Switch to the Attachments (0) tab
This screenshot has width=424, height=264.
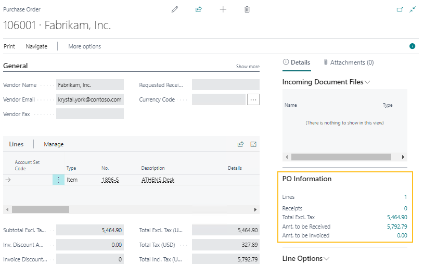tap(348, 62)
